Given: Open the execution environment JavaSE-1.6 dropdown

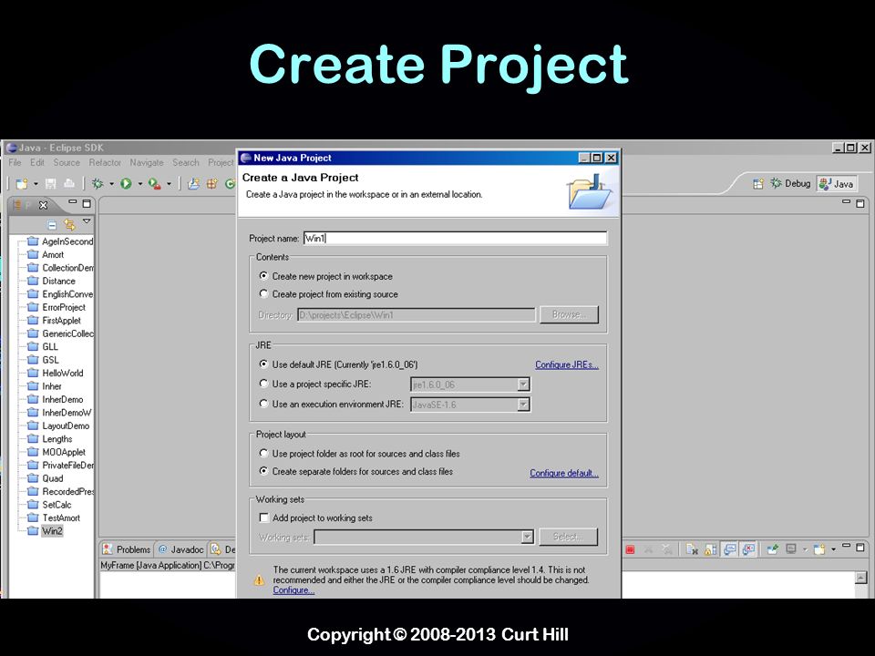Looking at the screenshot, I should click(523, 405).
